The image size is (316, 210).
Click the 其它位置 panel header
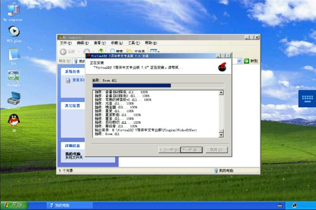click(72, 106)
